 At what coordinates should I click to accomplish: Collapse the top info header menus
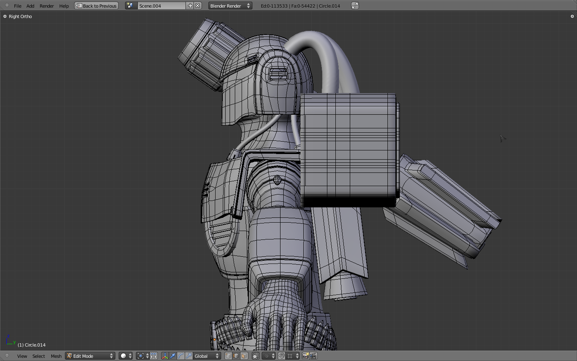click(x=7, y=5)
